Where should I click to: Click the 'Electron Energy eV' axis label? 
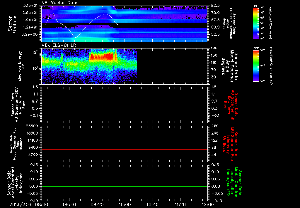pyautogui.click(x=21, y=66)
